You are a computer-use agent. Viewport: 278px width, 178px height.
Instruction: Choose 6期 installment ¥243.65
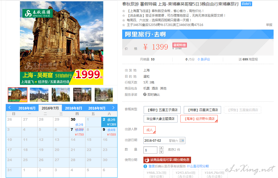pos(185,174)
